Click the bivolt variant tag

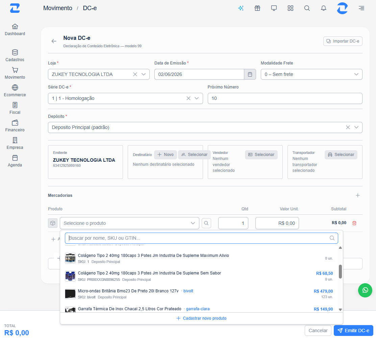(x=188, y=291)
